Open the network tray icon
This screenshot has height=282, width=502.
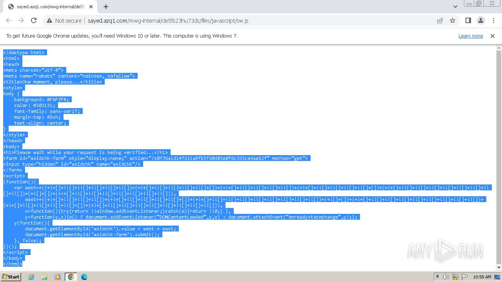click(x=455, y=277)
